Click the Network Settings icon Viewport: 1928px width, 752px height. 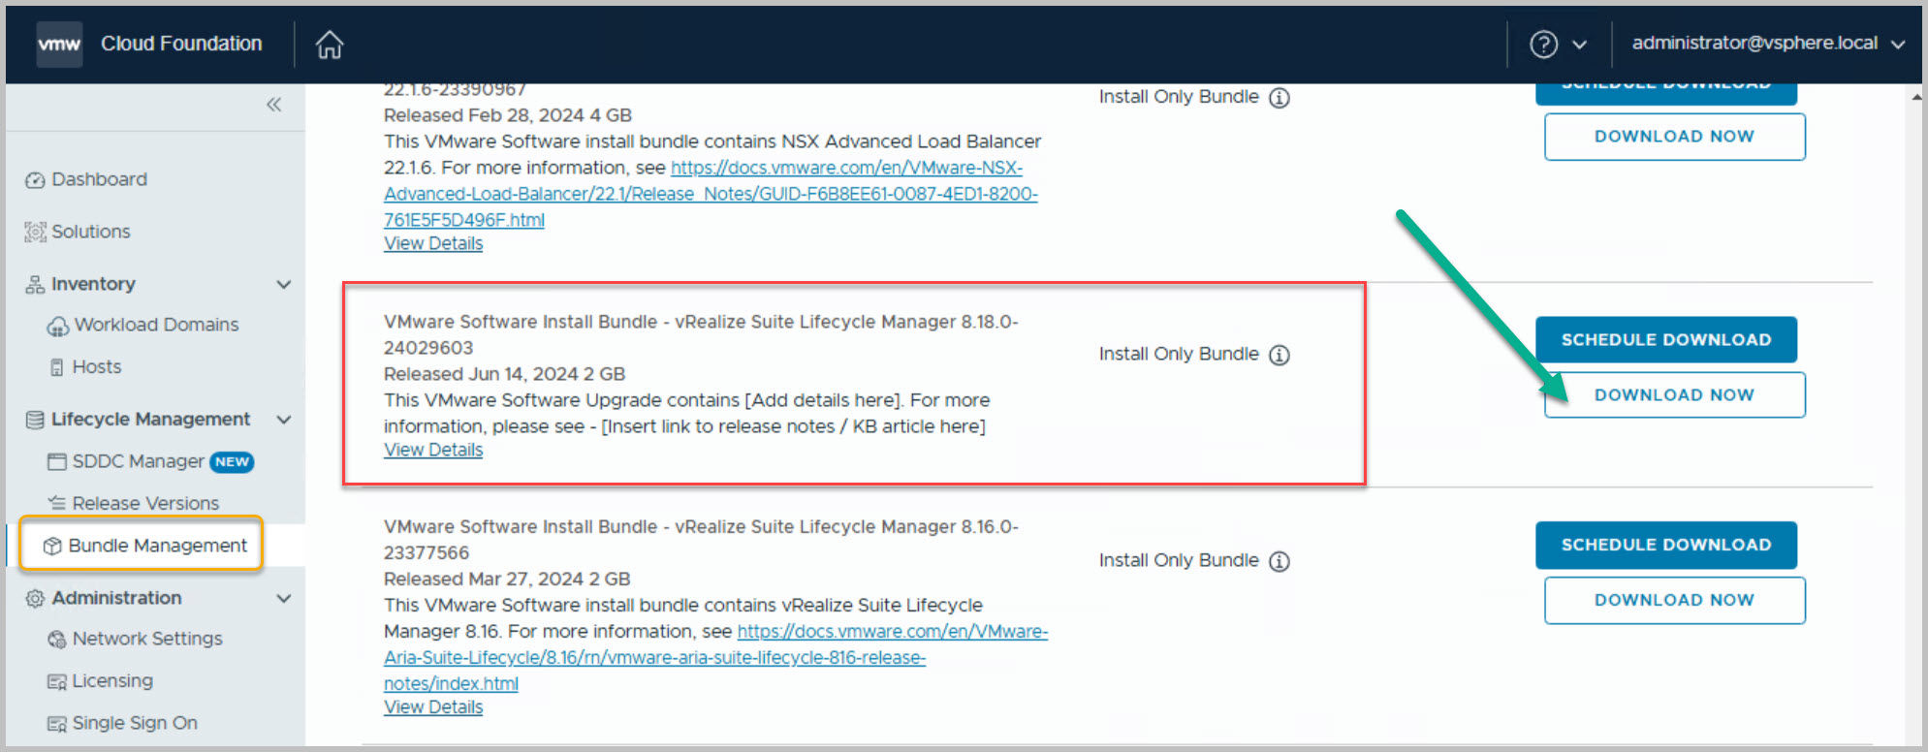pyautogui.click(x=57, y=640)
